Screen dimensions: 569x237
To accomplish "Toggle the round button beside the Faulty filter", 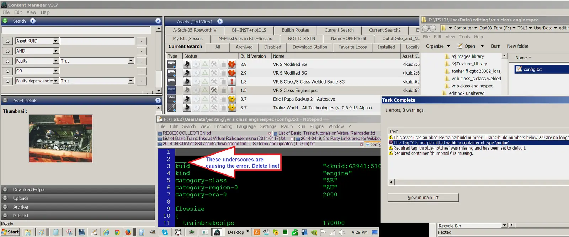I will [x=7, y=61].
